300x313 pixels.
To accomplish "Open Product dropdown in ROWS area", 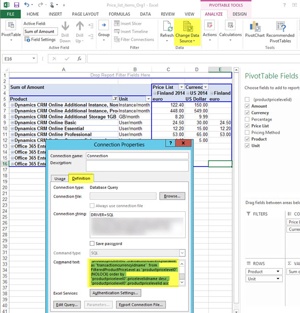I will pos(278,271).
